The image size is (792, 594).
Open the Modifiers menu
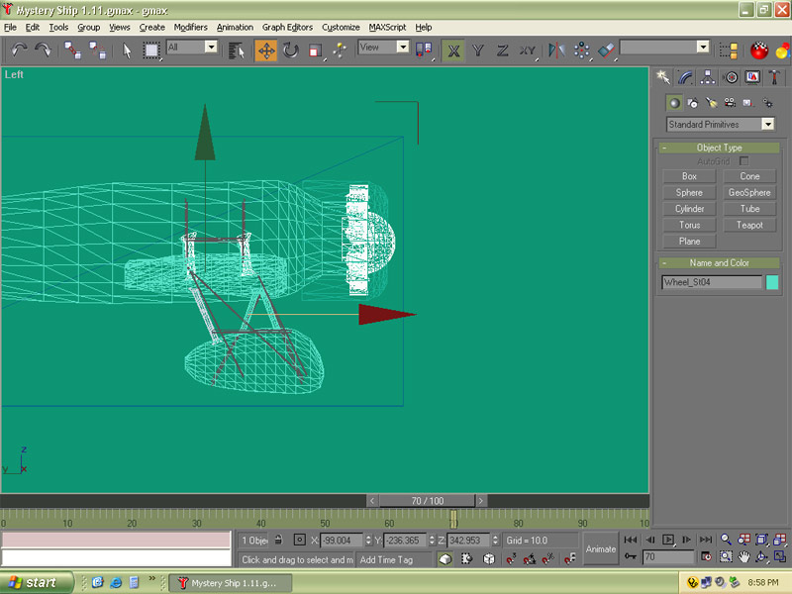pyautogui.click(x=190, y=28)
